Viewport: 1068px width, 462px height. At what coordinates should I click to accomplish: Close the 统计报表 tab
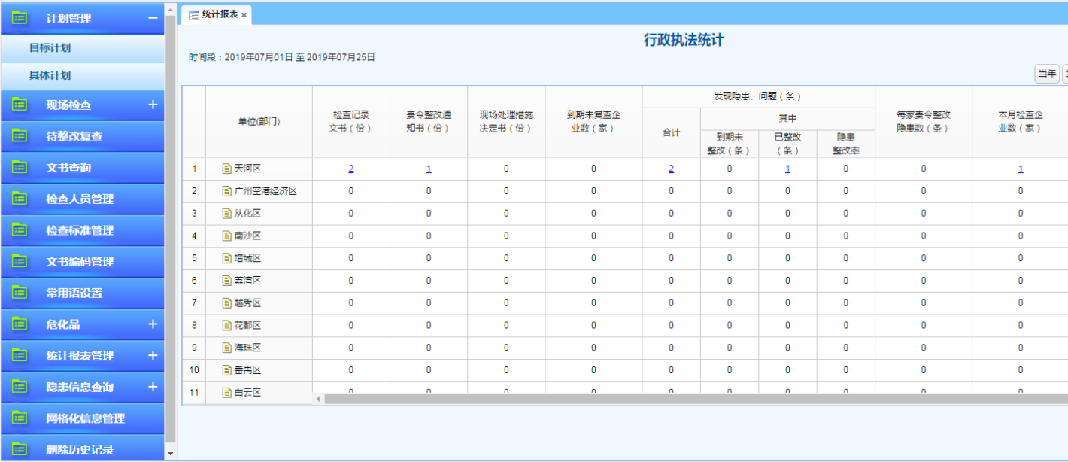click(244, 15)
